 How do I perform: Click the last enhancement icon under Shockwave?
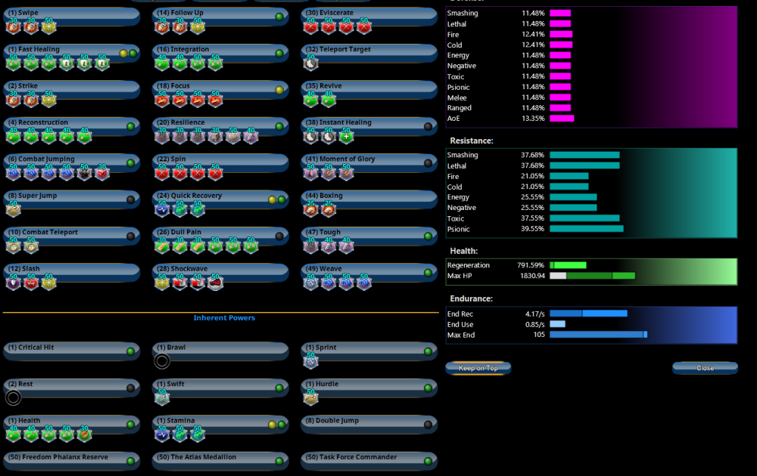pos(216,283)
